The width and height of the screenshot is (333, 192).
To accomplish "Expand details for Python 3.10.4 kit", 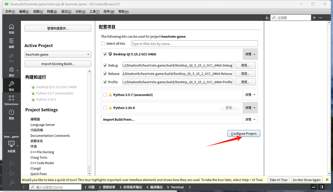I will point(250,108).
